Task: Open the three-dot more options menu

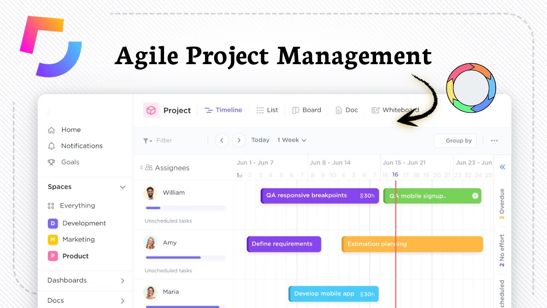Action: point(494,140)
